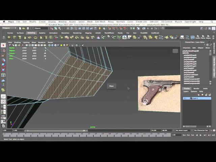Image resolution: width=216 pixels, height=162 pixels.
Task: Click the layer1 color swatch
Action: pyautogui.click(x=191, y=98)
